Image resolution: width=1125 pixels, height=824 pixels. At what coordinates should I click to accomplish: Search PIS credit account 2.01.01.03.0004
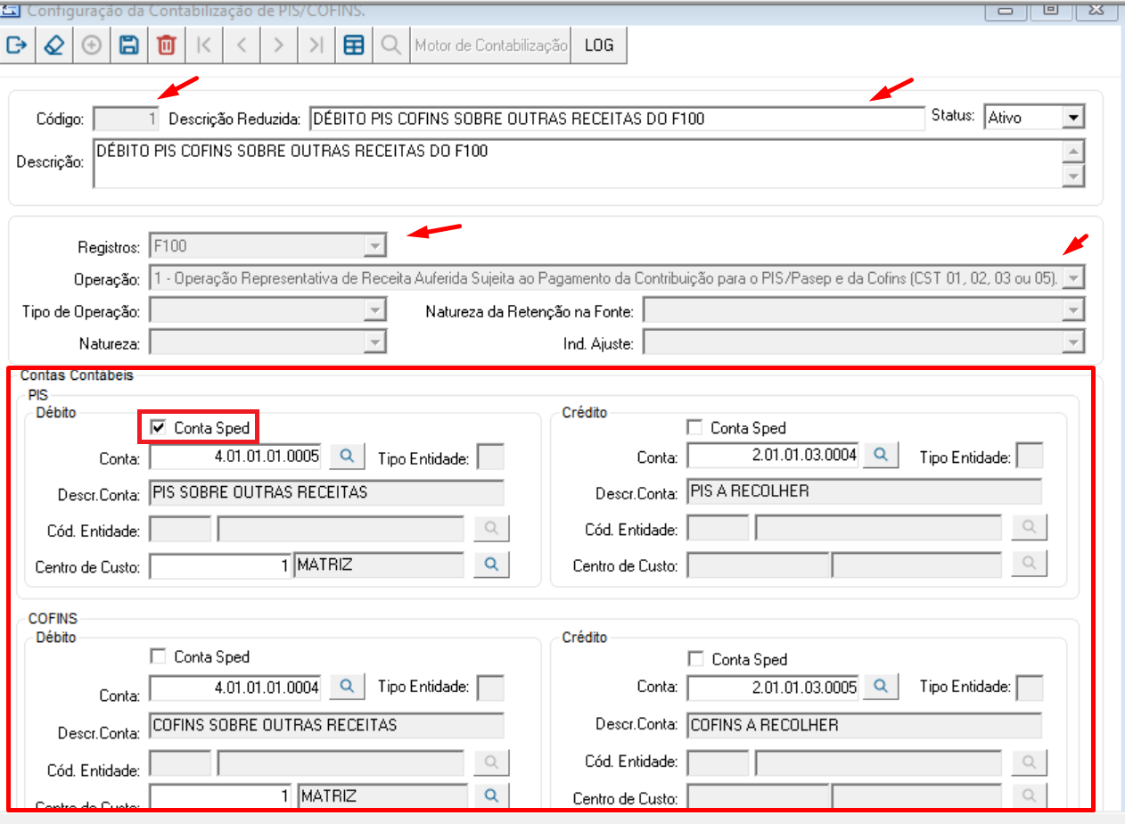pyautogui.click(x=880, y=456)
